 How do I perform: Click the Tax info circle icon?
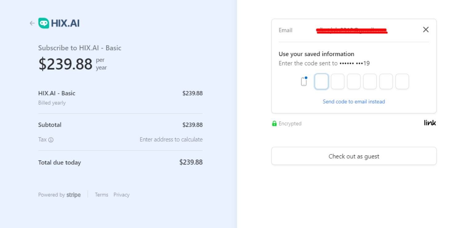pos(51,140)
